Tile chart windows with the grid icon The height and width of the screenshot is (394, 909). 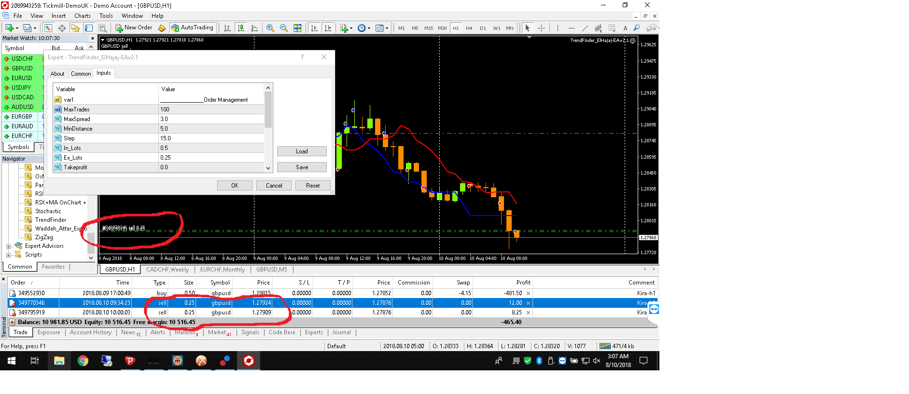[x=297, y=28]
